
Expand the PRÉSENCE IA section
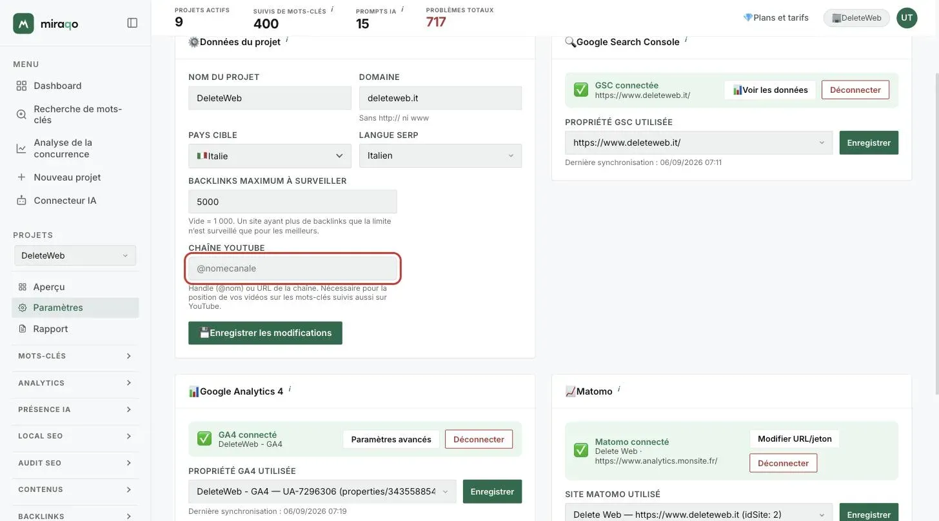pyautogui.click(x=75, y=409)
